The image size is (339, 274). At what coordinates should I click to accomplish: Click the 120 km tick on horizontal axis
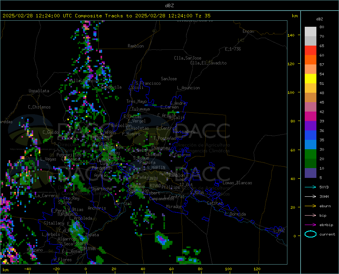257,269
